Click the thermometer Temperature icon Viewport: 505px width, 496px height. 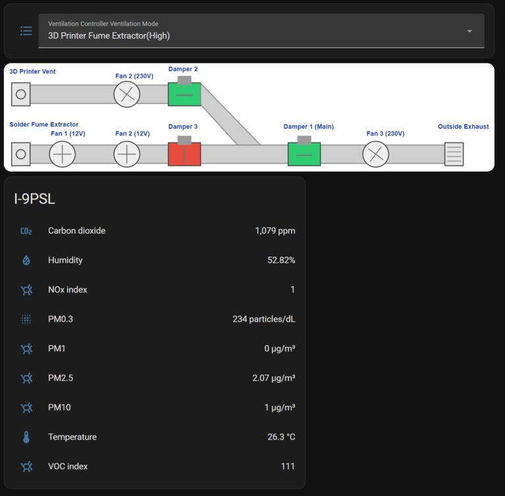click(26, 437)
